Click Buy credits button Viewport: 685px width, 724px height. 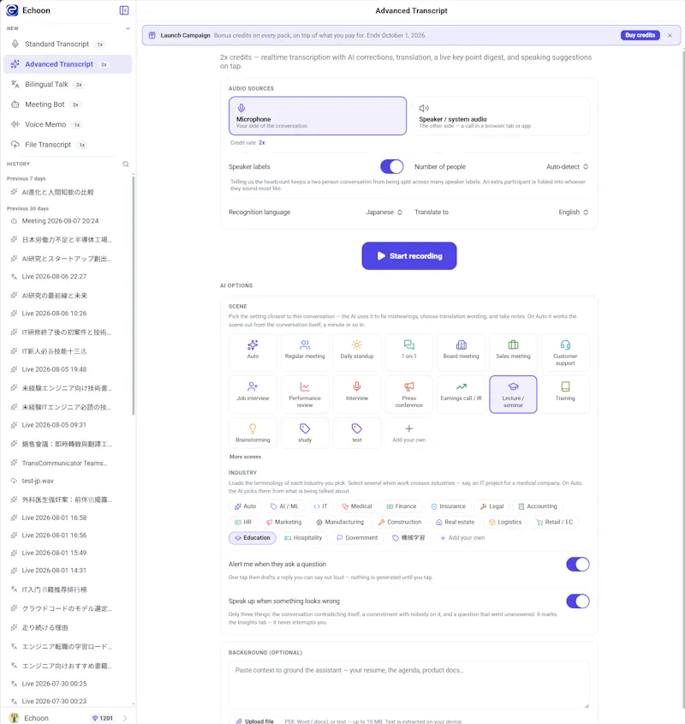click(x=640, y=35)
